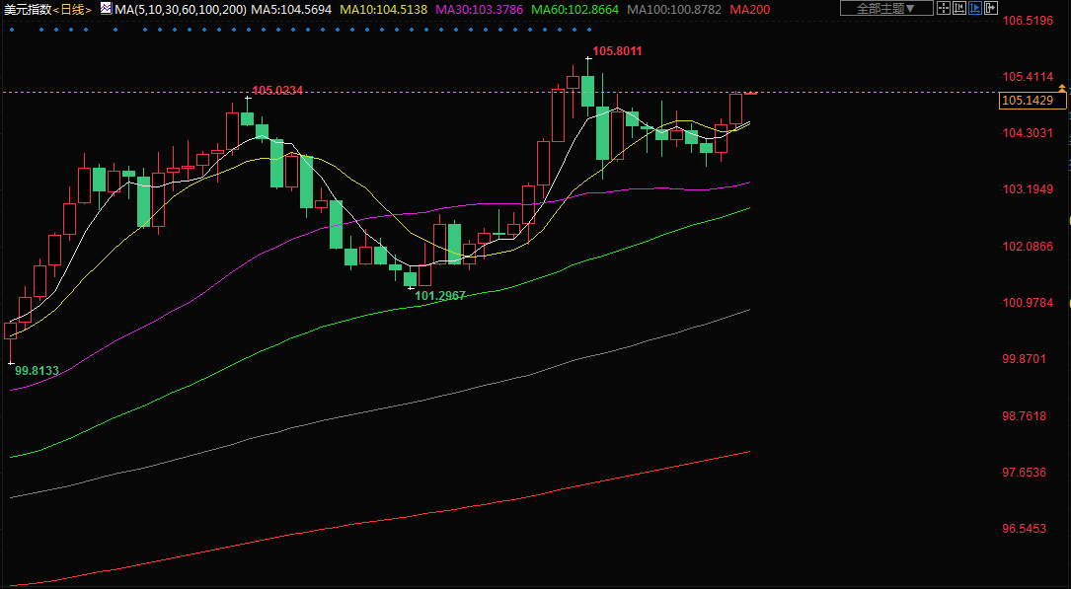The image size is (1071, 589).
Task: Click the crosshair cursor icon in toolbar
Action: [944, 8]
